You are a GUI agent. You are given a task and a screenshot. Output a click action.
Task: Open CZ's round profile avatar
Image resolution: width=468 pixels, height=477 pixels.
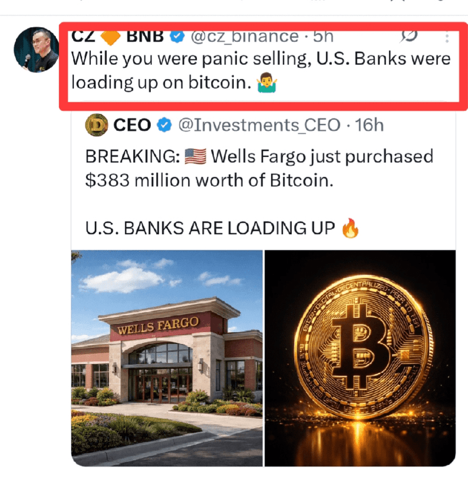tap(36, 50)
